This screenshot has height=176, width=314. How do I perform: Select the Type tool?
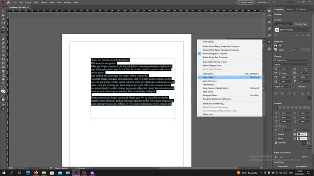click(3, 31)
